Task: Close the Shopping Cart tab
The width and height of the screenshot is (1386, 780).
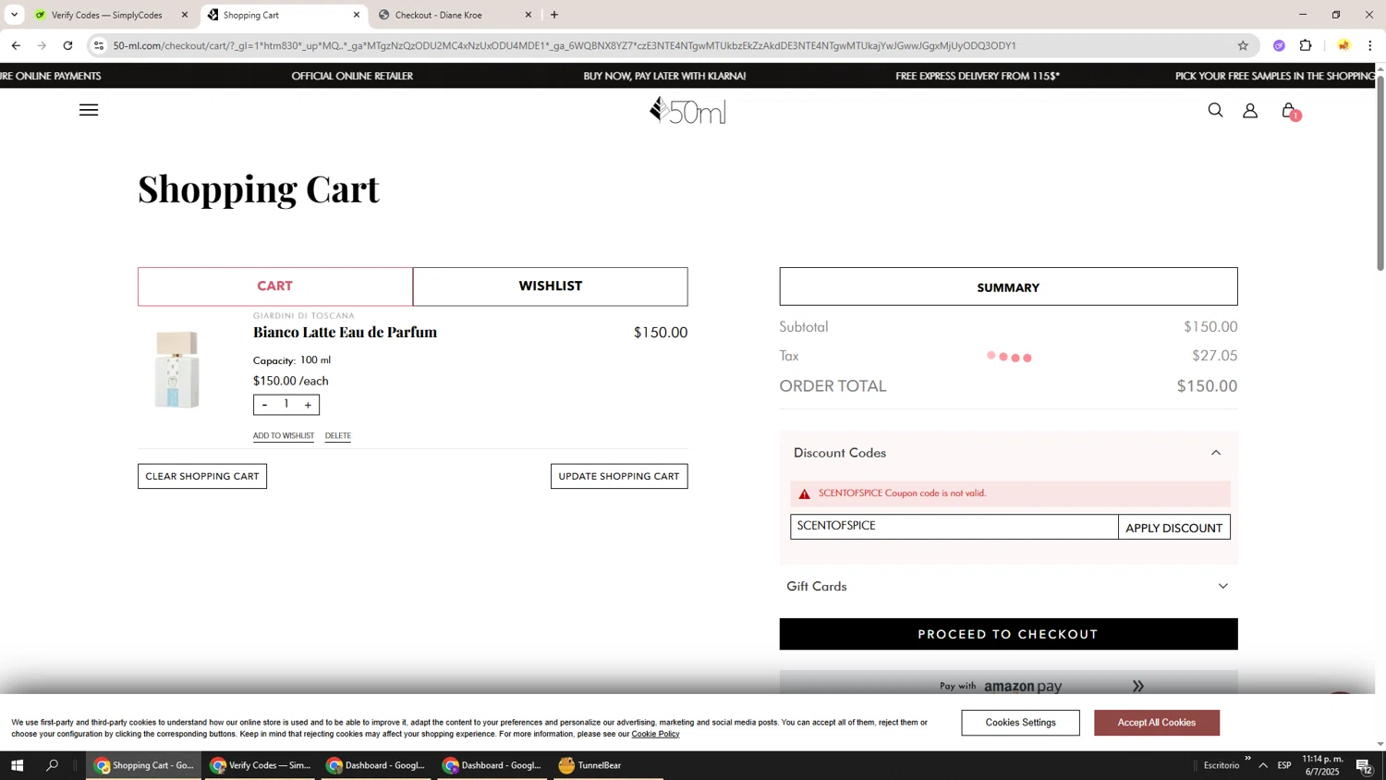Action: (x=357, y=15)
